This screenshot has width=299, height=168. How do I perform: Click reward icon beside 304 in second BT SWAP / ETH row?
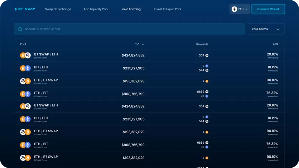207,107
